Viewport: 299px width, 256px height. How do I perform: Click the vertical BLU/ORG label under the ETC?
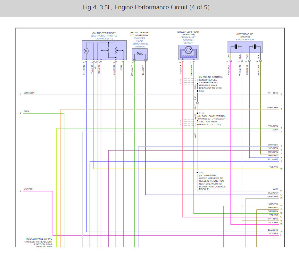click(x=114, y=70)
